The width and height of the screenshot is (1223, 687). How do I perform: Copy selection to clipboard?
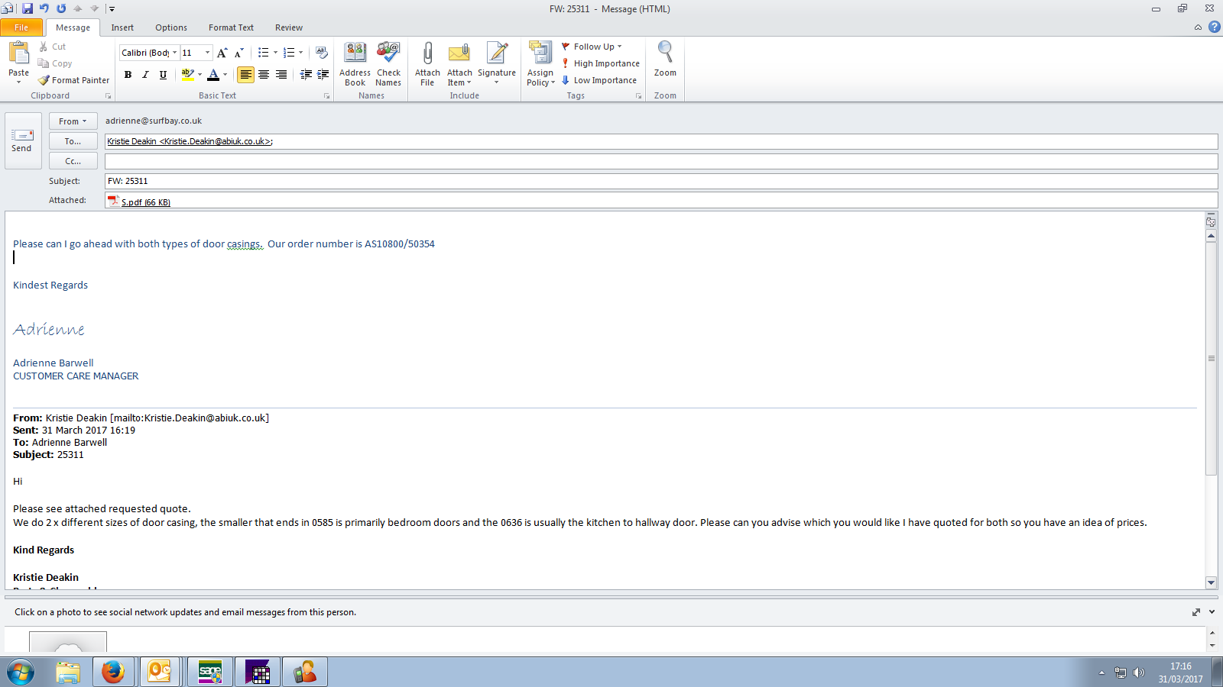coord(55,63)
